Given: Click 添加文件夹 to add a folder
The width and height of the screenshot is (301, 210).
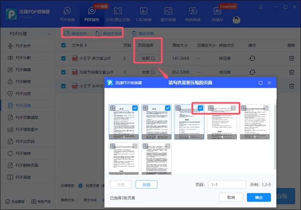Looking at the screenshot, I should (109, 34).
